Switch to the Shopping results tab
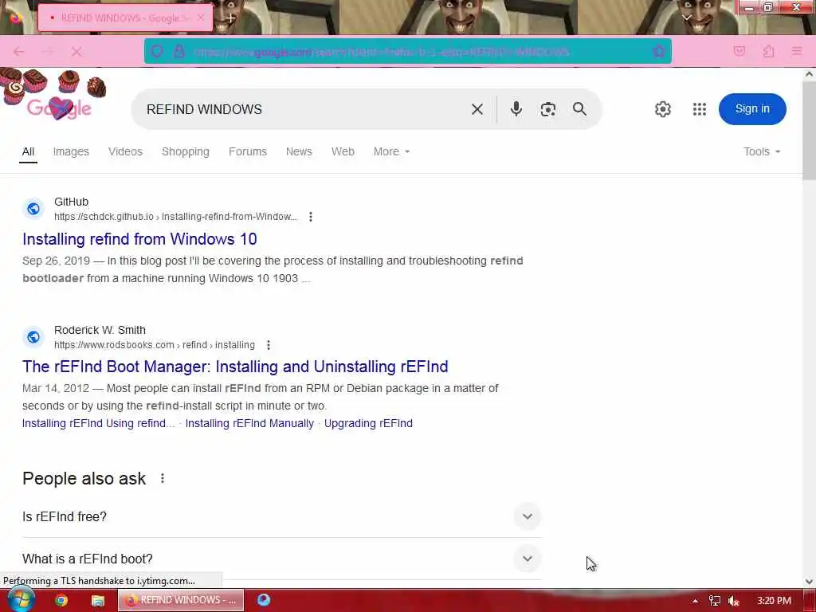This screenshot has height=612, width=816. (x=185, y=151)
